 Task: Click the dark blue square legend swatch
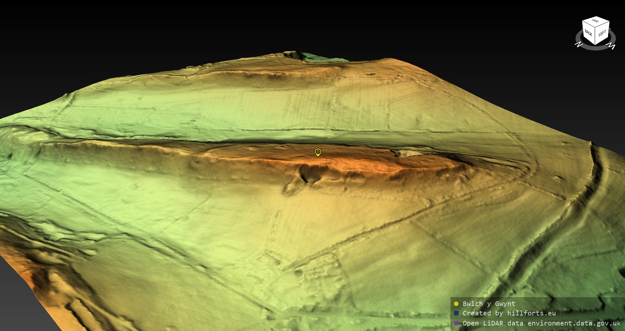click(456, 313)
